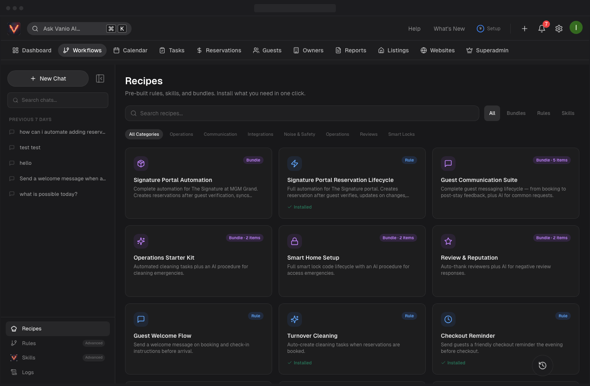
Task: Open the notifications bell
Action: pos(541,29)
